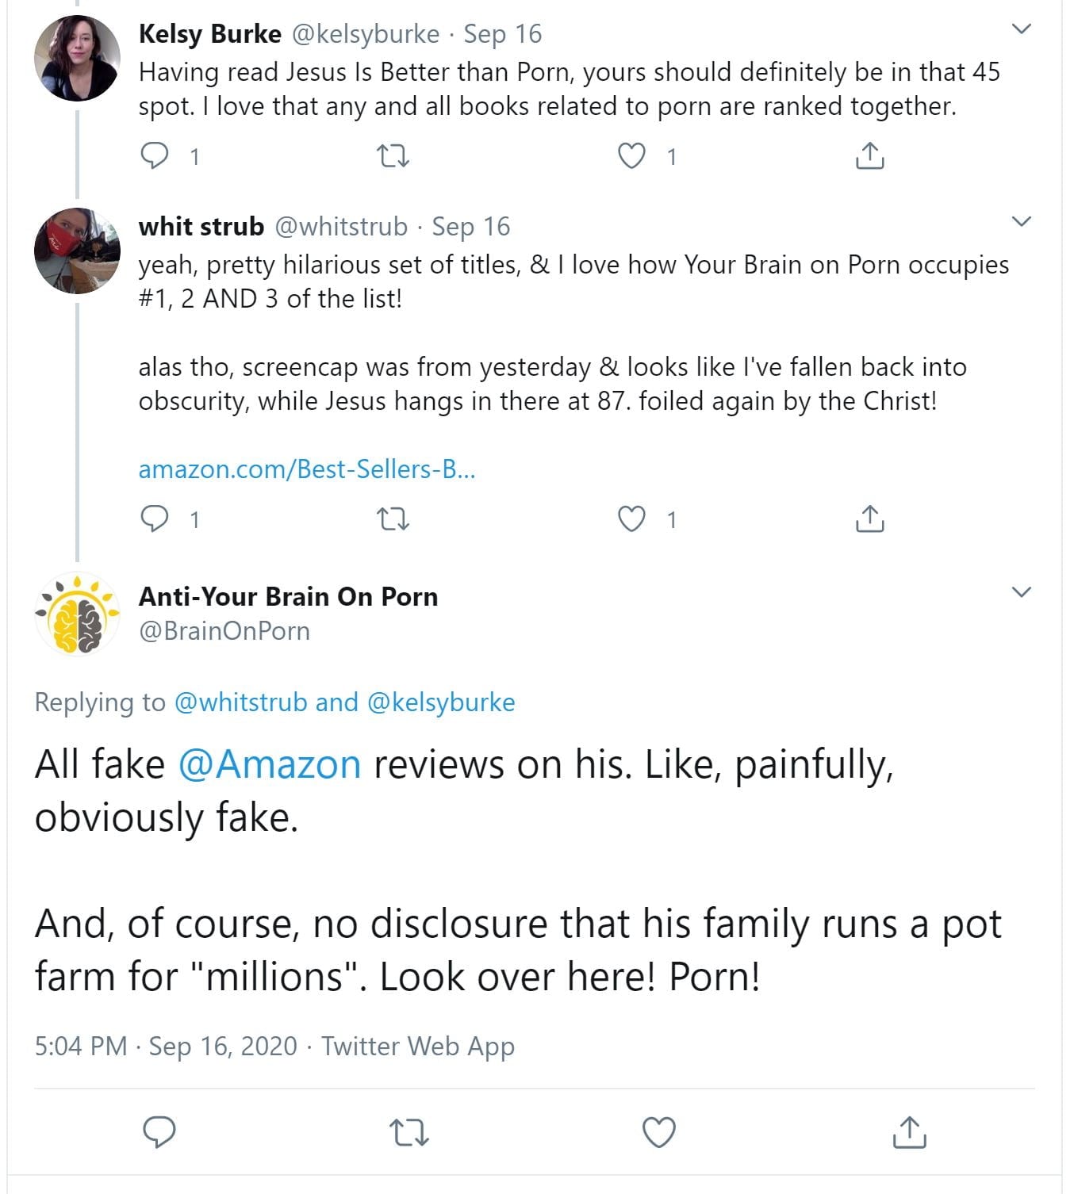View Kelsy Burke's profile picture
This screenshot has height=1194, width=1074.
click(x=77, y=58)
